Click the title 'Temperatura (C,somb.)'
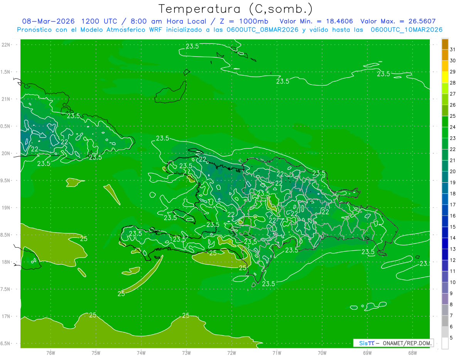 coord(235,9)
